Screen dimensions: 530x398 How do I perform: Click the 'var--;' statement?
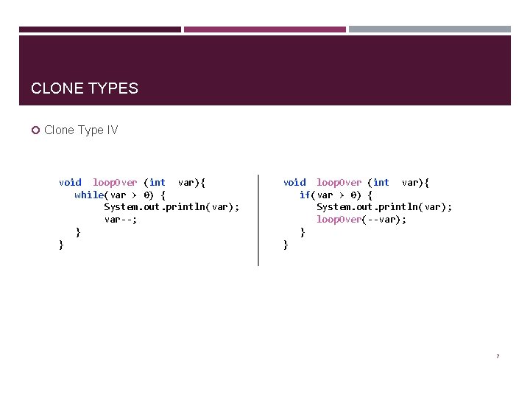[x=121, y=220]
